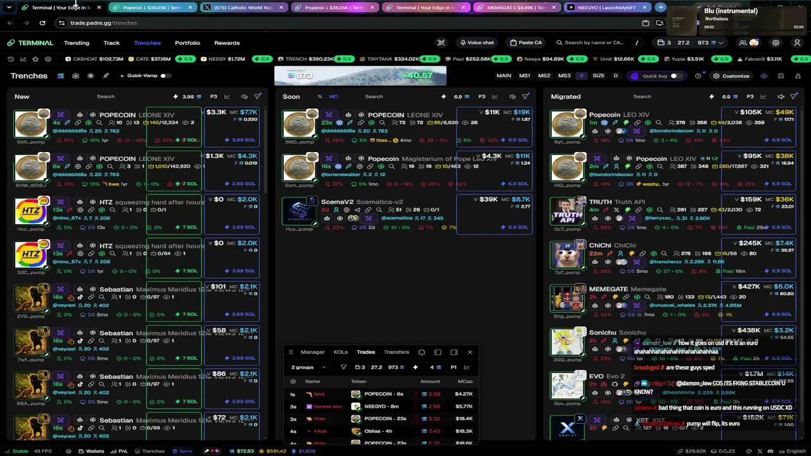Toggle the D option in Trenches header
811x456 pixels.
(615, 76)
